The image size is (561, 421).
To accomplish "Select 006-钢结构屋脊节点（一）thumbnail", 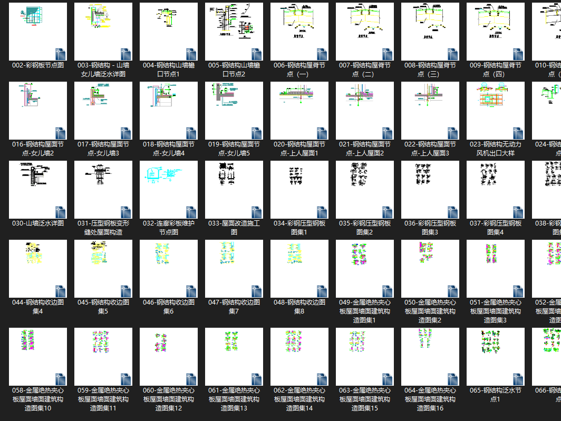I will (299, 32).
